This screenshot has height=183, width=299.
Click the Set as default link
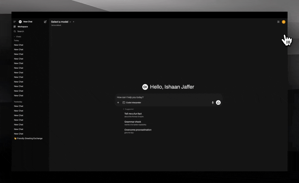tap(56, 25)
